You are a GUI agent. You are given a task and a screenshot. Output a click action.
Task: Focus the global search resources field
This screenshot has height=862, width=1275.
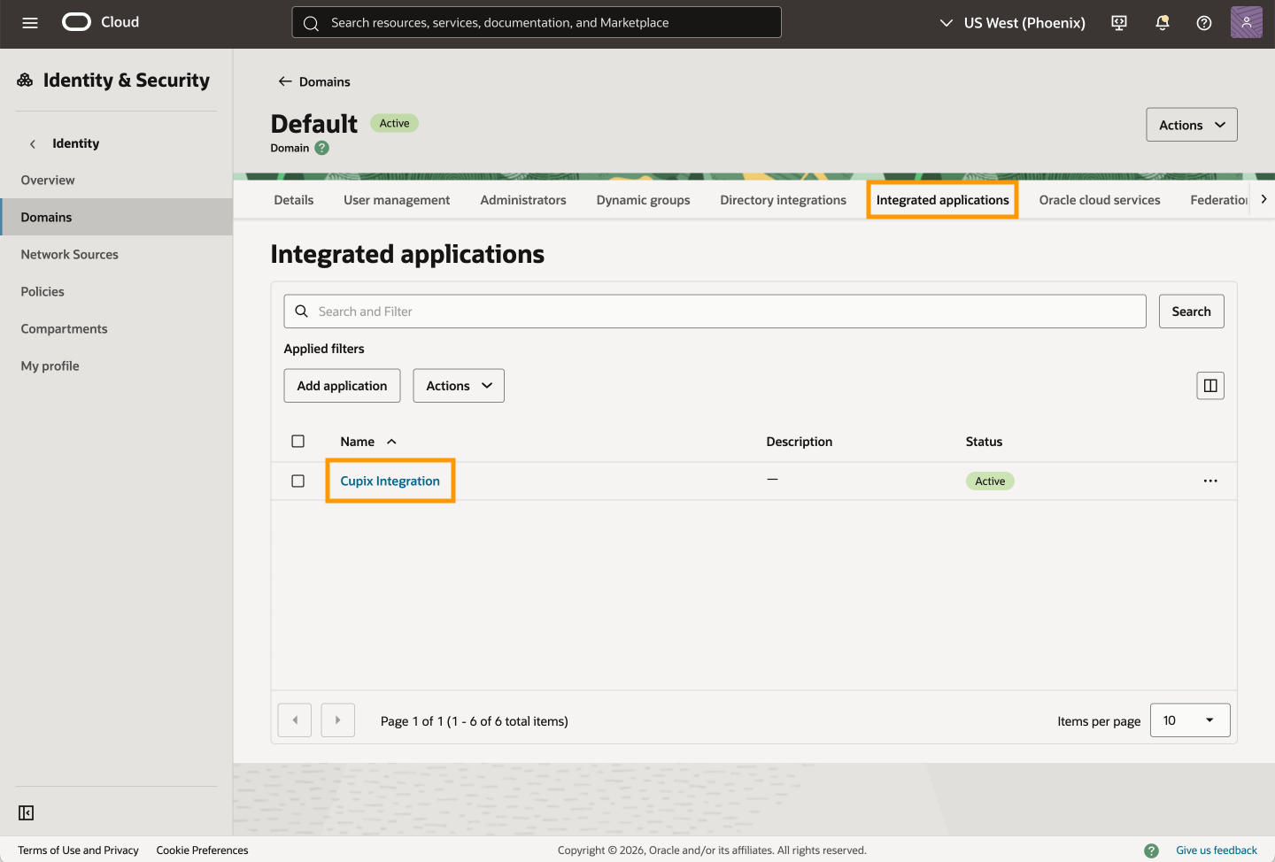point(537,22)
